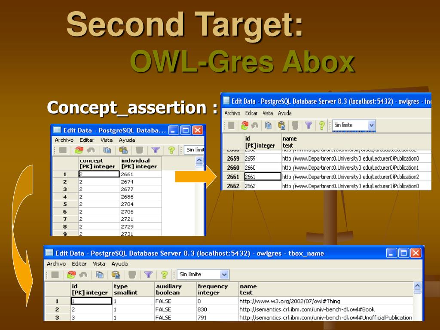Select owl#Thing name cell in tbox_name
The image size is (440, 330).
coord(326,301)
